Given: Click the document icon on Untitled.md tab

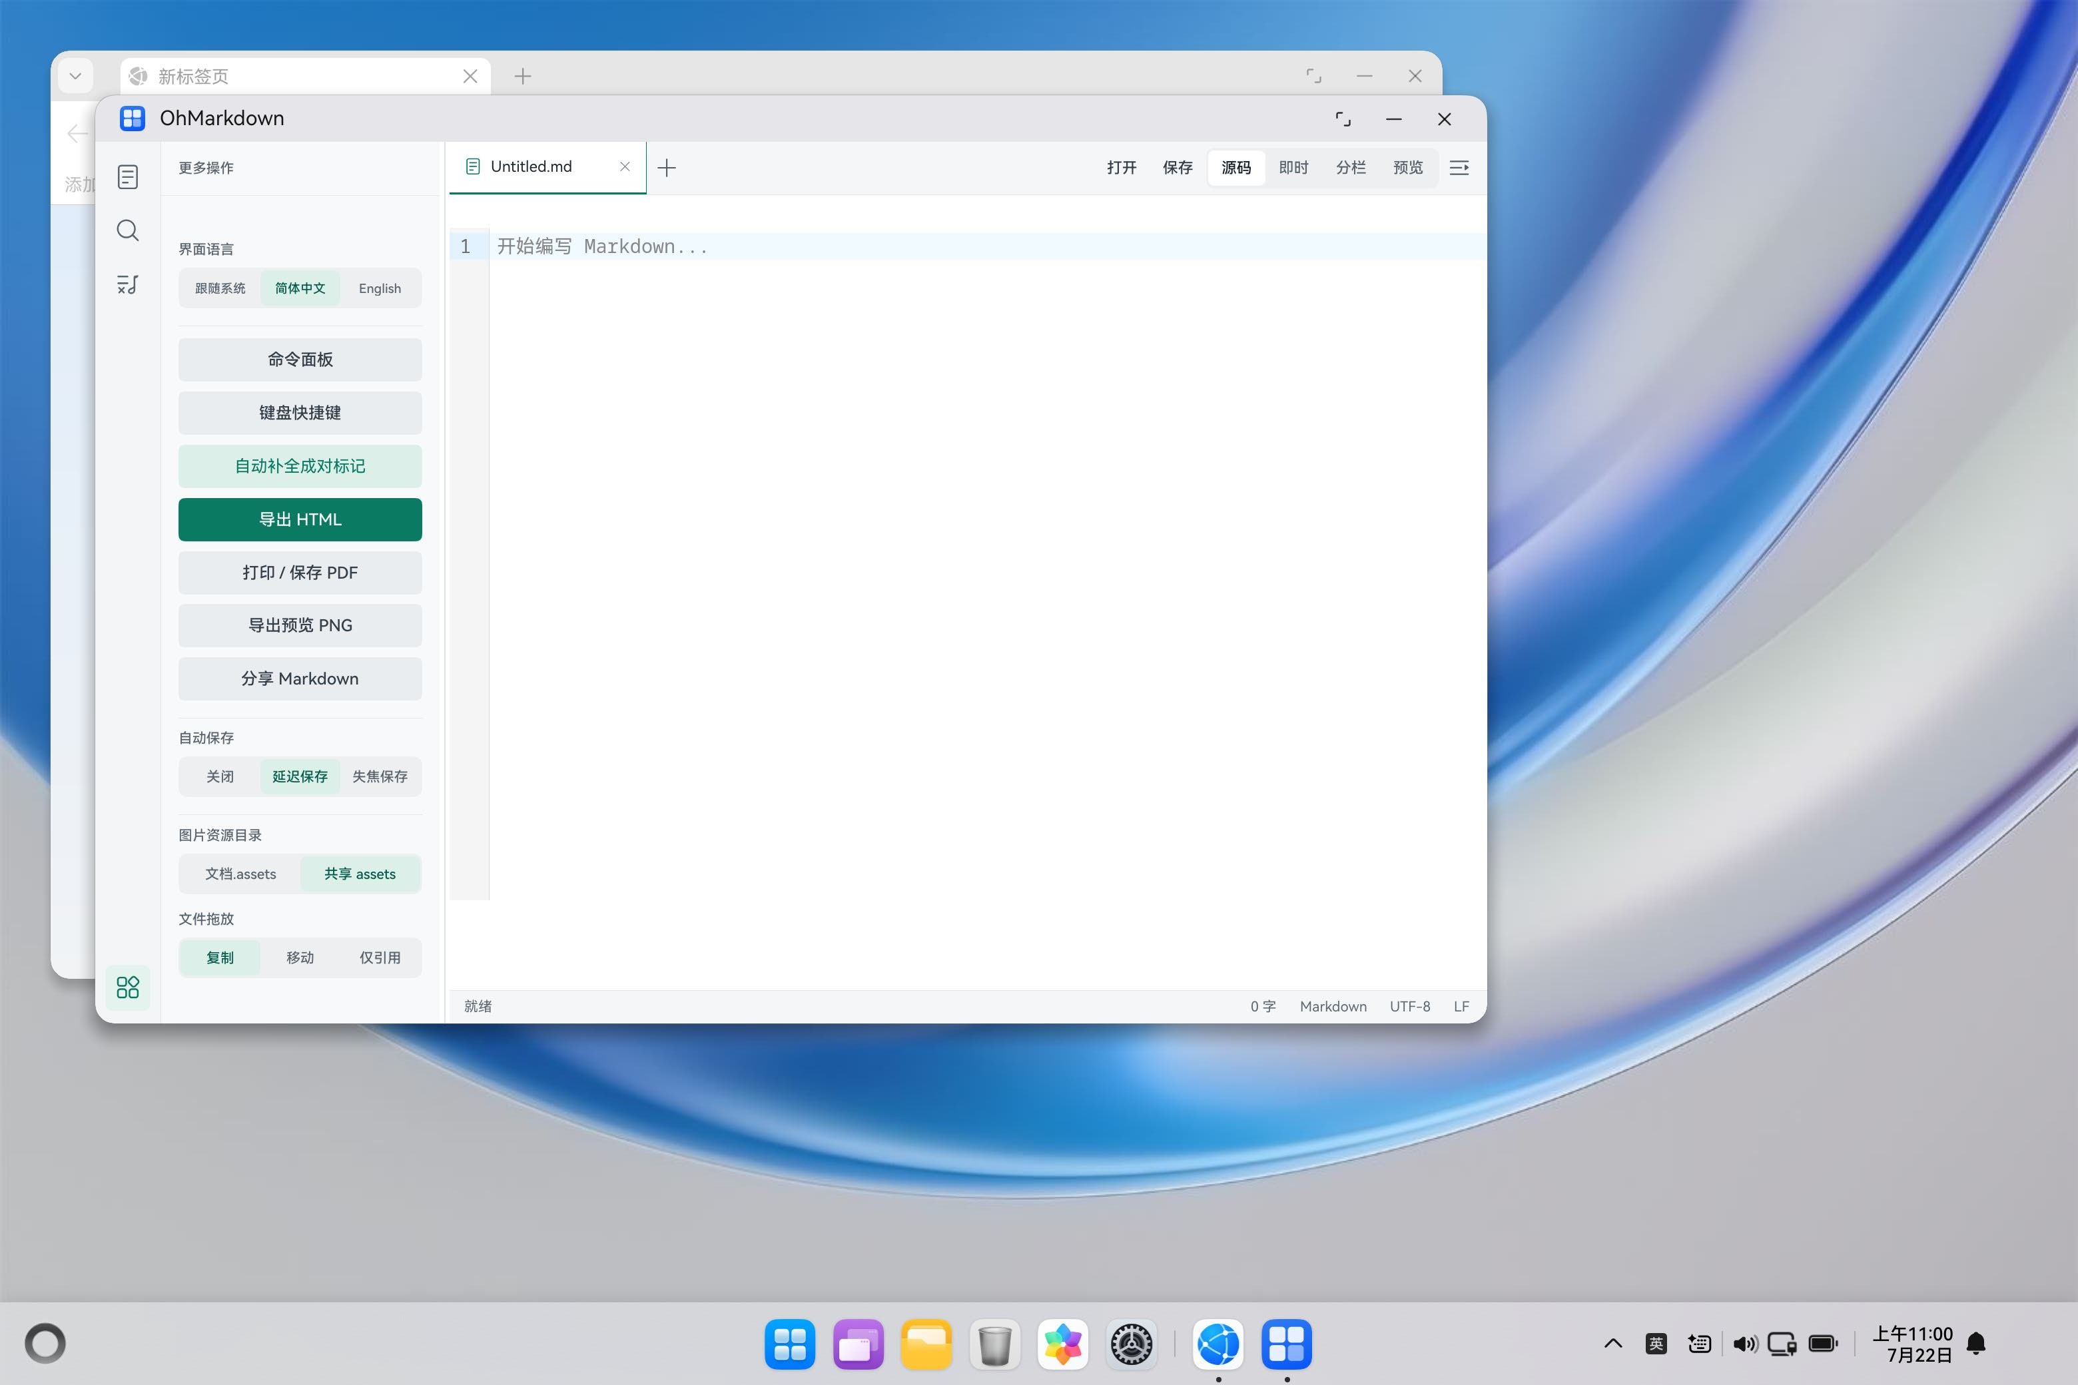Looking at the screenshot, I should point(473,166).
